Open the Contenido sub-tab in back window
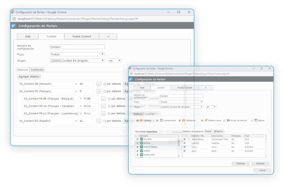284x186 pixels. pos(37,70)
